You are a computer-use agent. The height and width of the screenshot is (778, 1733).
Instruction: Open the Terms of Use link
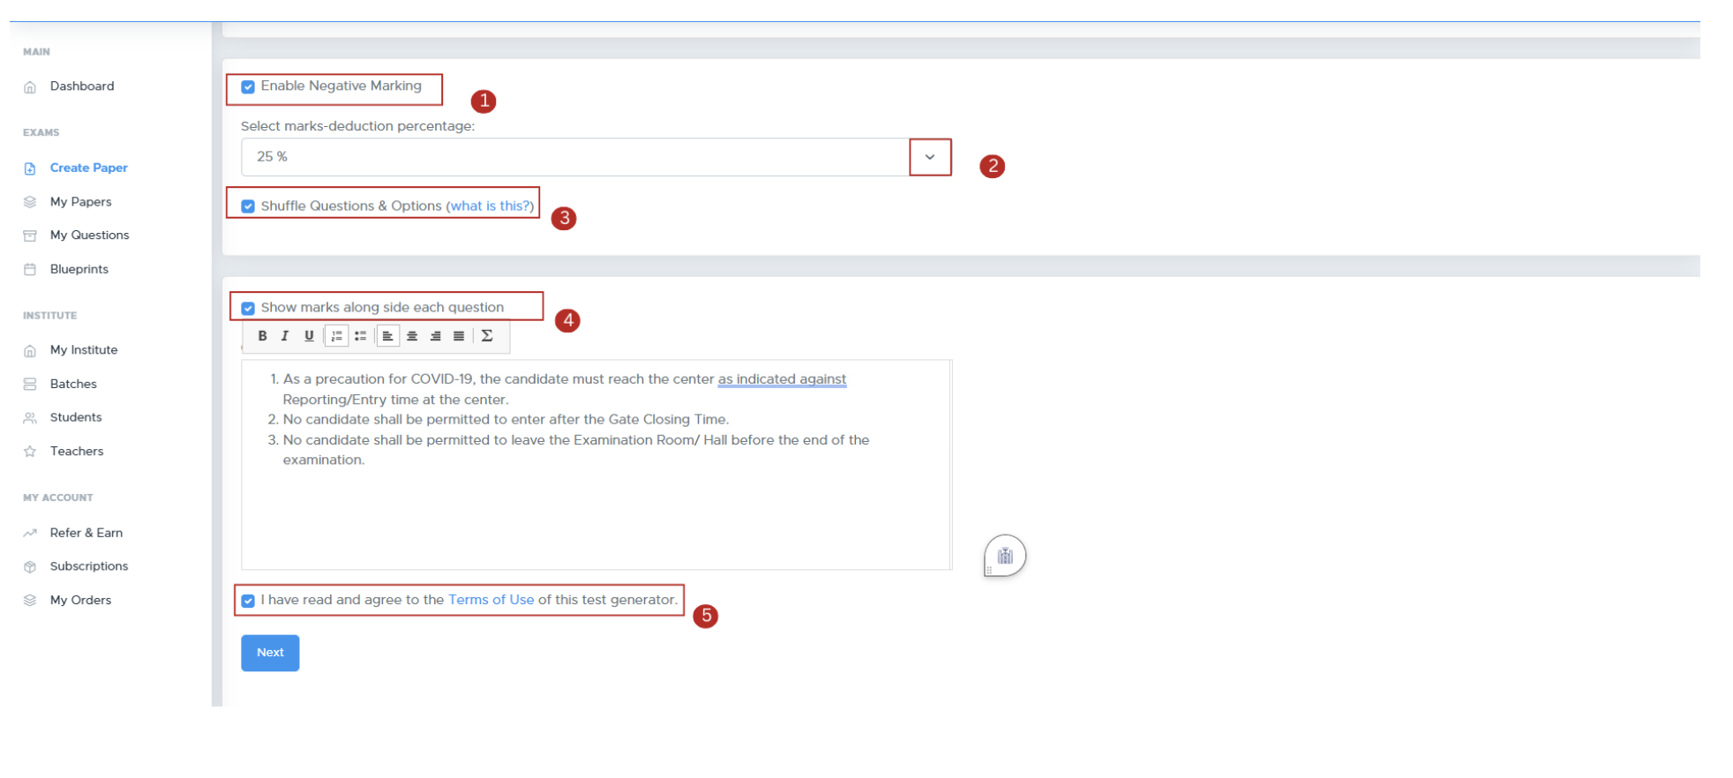pyautogui.click(x=491, y=600)
